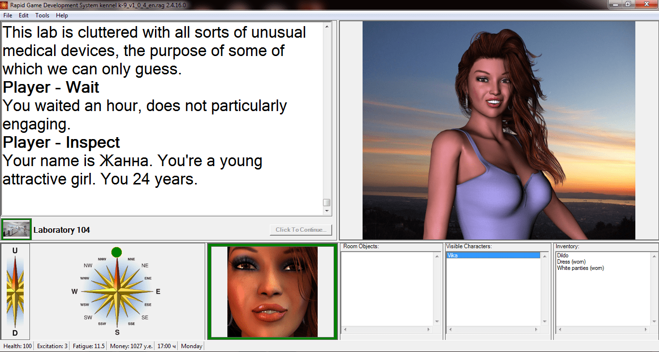Viewport: 659px width, 352px height.
Task: Open the Edit menu
Action: coord(24,15)
